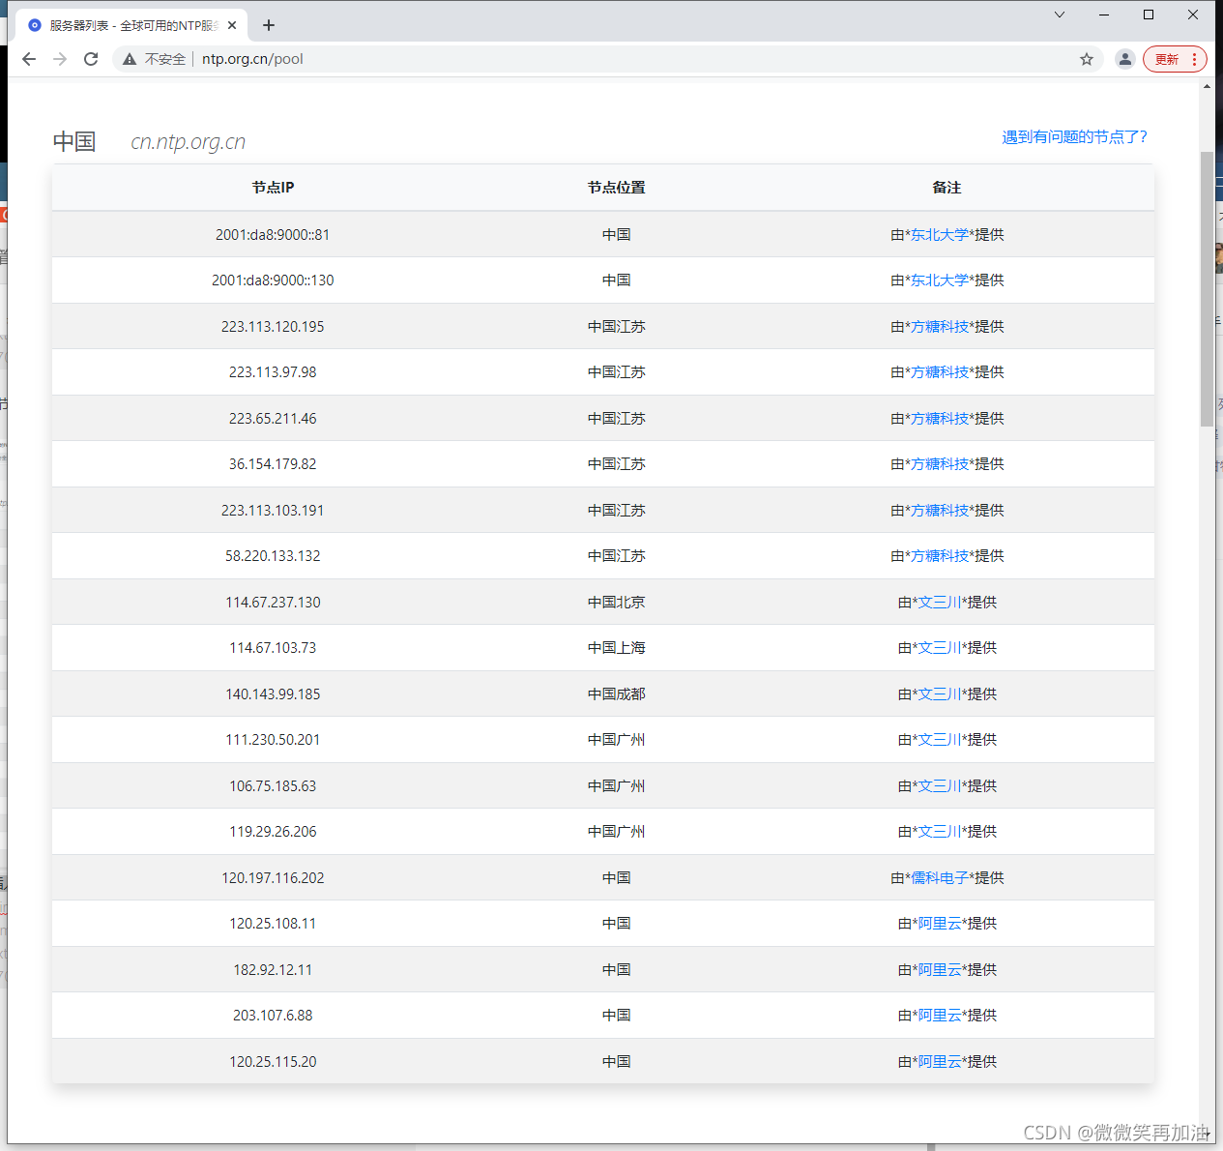The width and height of the screenshot is (1223, 1151).
Task: Click the address bar URL ntp.org.cn/pool
Action: click(252, 59)
